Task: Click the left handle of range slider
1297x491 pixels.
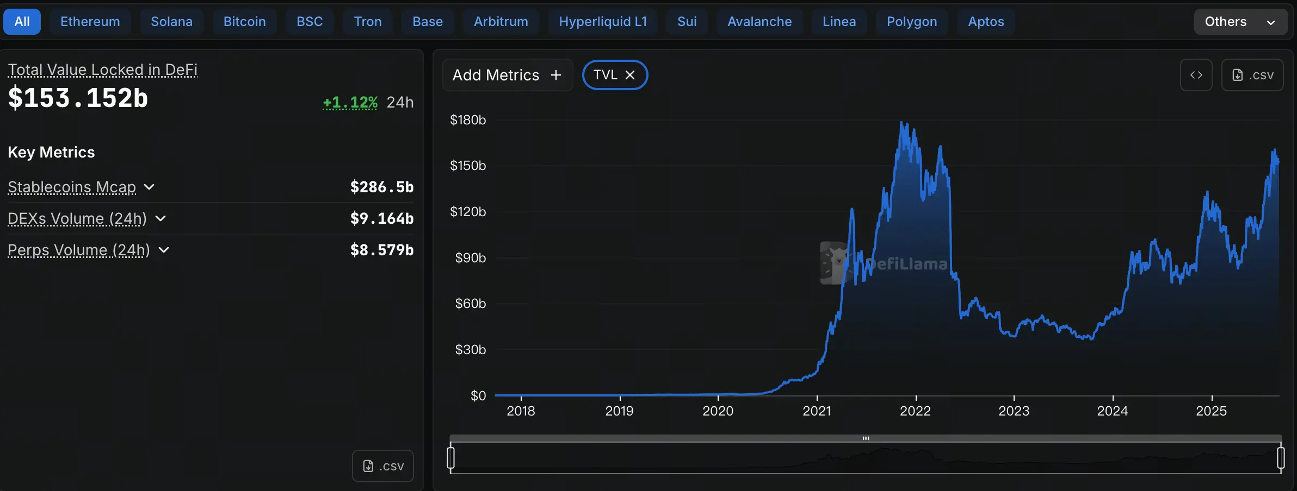Action: (x=450, y=457)
